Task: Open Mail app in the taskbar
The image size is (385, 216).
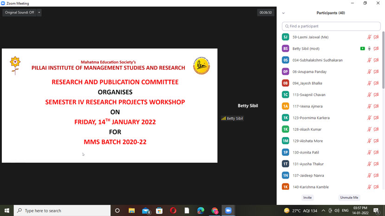Action: point(146,210)
